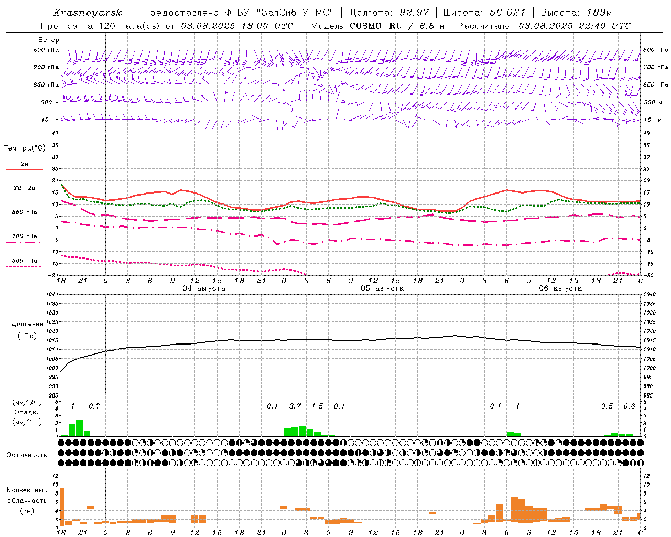
Task: Click the 0.5 precipitation value
Action: click(x=607, y=406)
